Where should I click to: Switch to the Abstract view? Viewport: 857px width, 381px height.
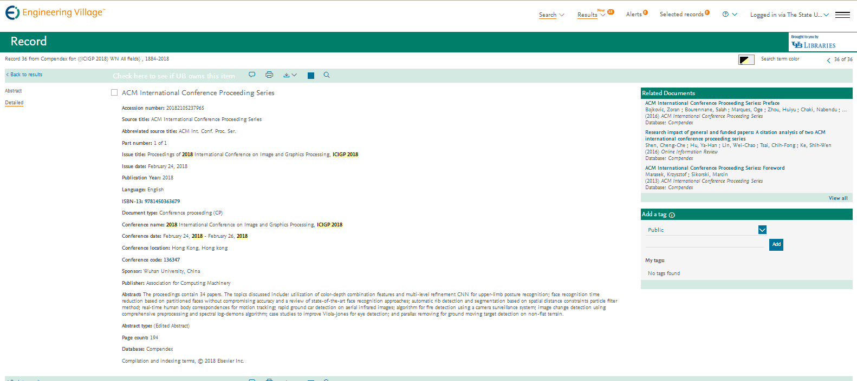tap(14, 91)
